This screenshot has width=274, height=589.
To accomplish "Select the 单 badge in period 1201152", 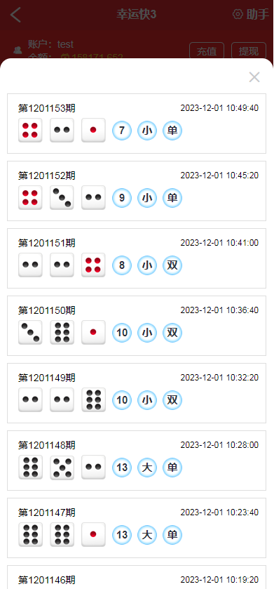I will pyautogui.click(x=172, y=198).
